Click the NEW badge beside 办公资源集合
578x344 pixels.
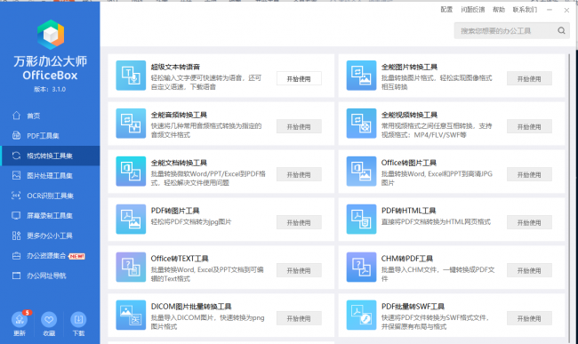[x=77, y=256]
